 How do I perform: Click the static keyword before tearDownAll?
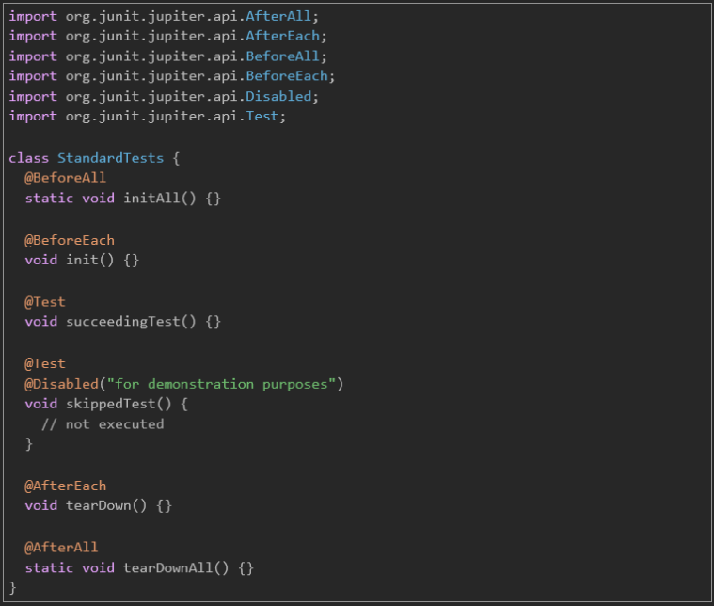(49, 567)
